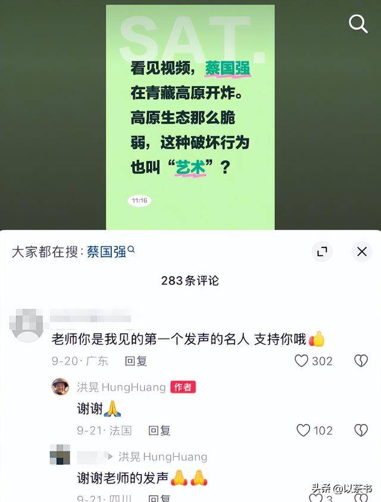The width and height of the screenshot is (381, 502).
Task: Reply to the author's 法国 comment
Action: coord(160,431)
